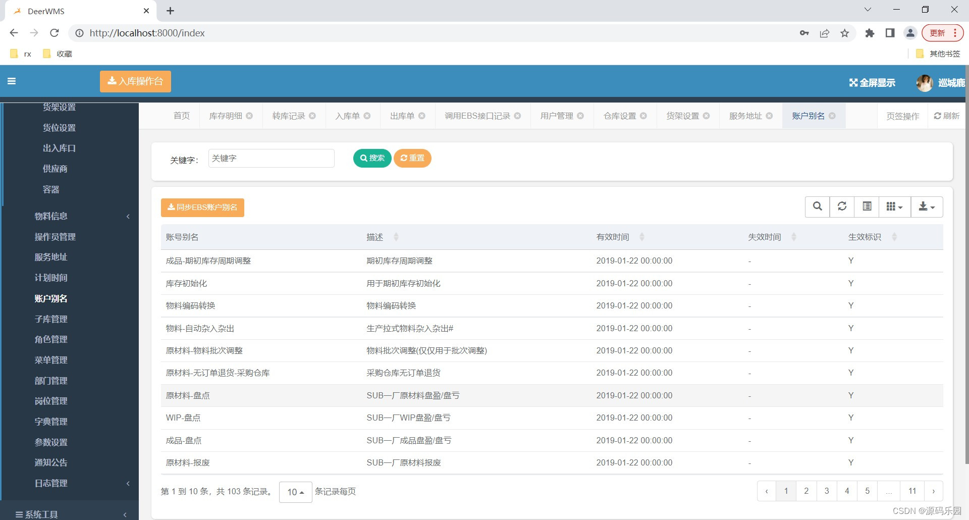Image resolution: width=969 pixels, height=520 pixels.
Task: Click the 关键字 keyword input field
Action: pos(271,158)
